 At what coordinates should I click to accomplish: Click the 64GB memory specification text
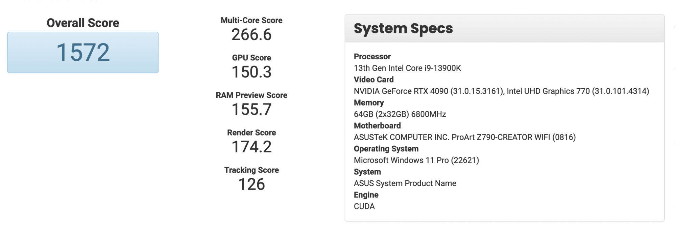tap(400, 114)
